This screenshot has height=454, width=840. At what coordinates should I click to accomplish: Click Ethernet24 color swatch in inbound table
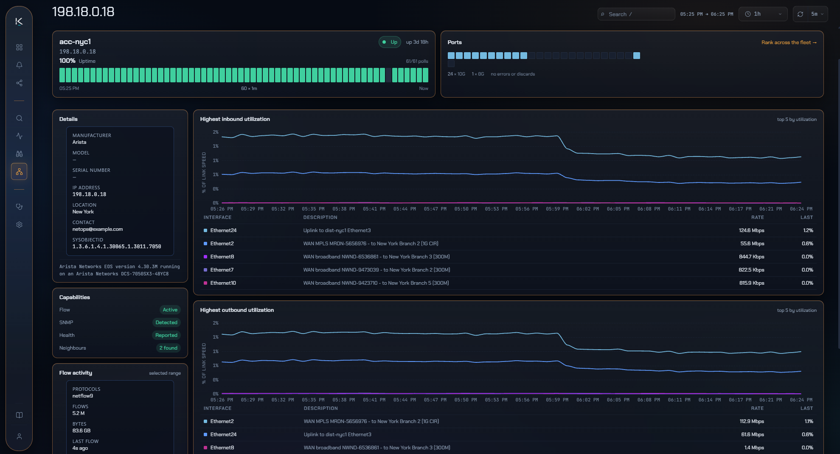[x=205, y=230]
